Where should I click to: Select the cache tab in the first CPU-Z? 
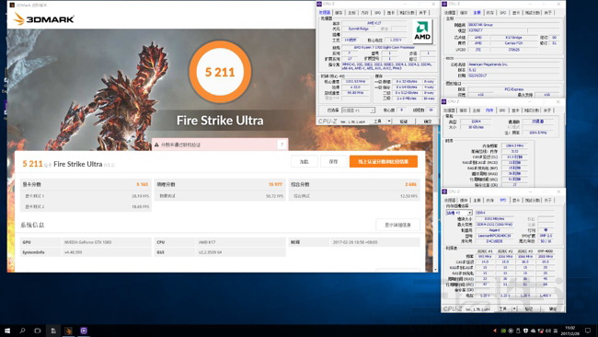[x=339, y=13]
